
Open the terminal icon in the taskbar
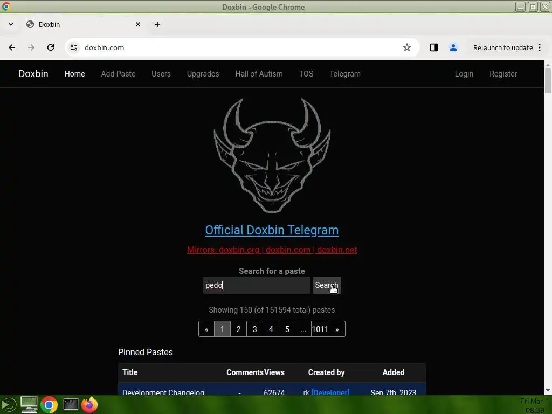click(x=71, y=404)
